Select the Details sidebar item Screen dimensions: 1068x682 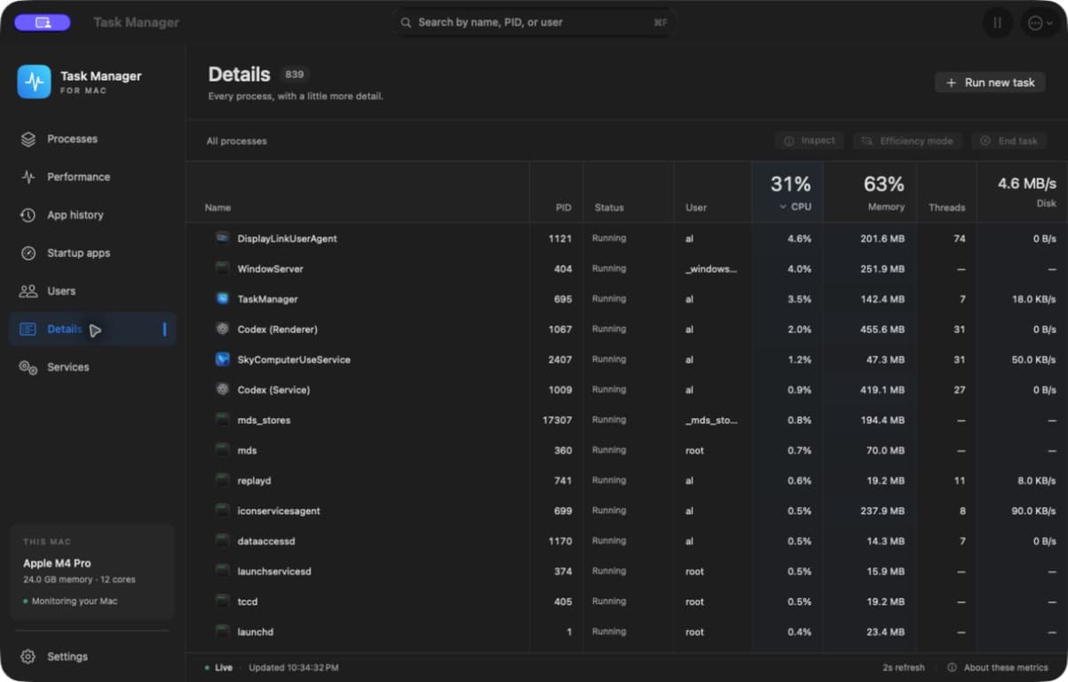92,329
